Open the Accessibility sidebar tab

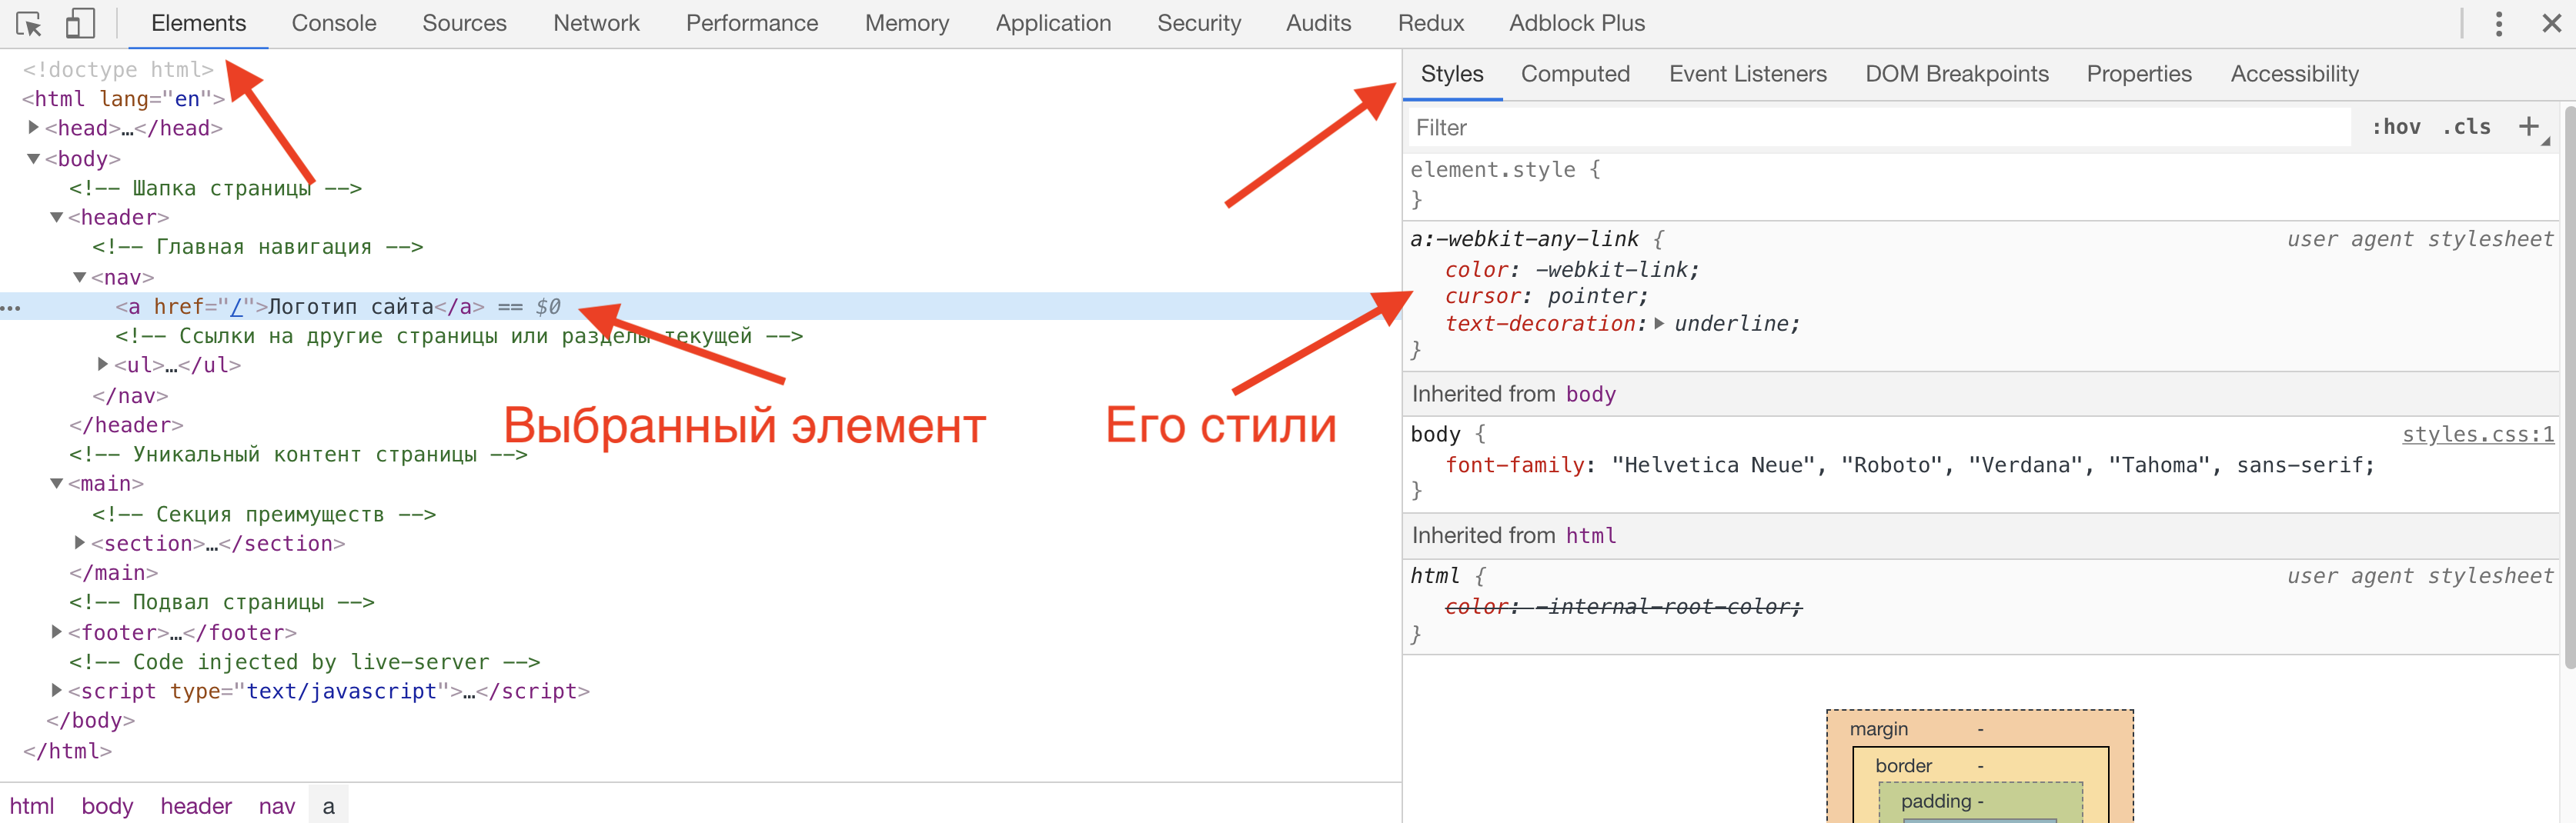(2294, 74)
